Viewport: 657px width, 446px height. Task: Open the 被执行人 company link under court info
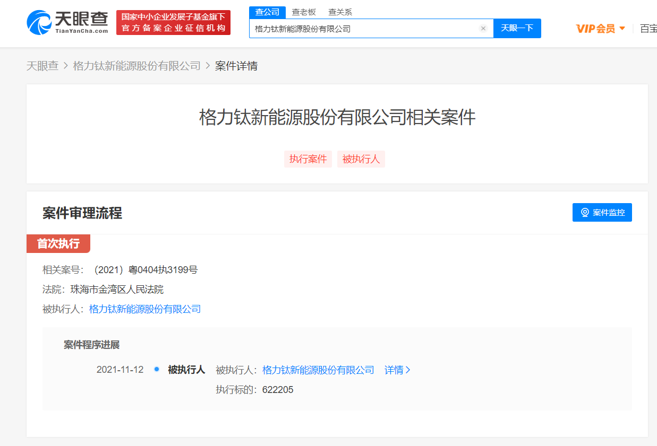(x=145, y=309)
